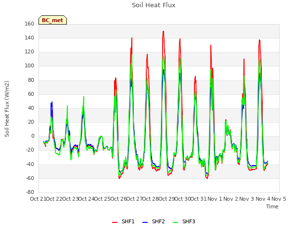Image resolution: width=308 pixels, height=231 pixels.
Task: Click the BC_met annotation label
Action: pyautogui.click(x=52, y=20)
